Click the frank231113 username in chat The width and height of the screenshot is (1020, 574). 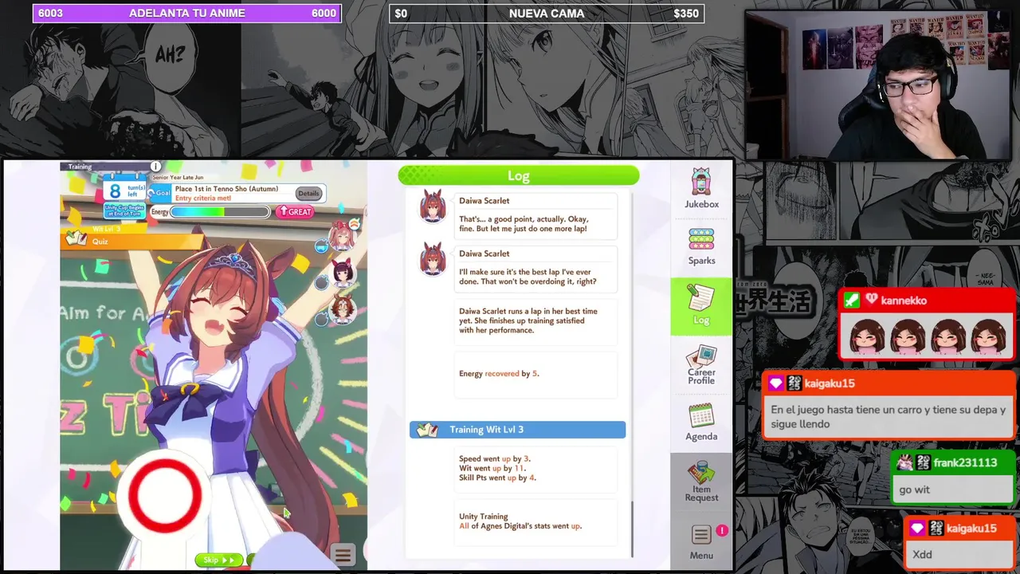[x=965, y=462]
